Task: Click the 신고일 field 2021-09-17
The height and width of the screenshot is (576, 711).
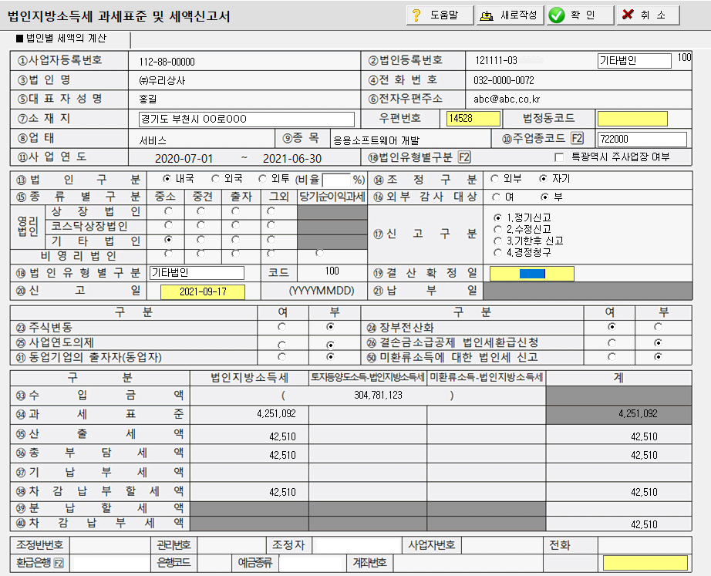Action: [203, 291]
